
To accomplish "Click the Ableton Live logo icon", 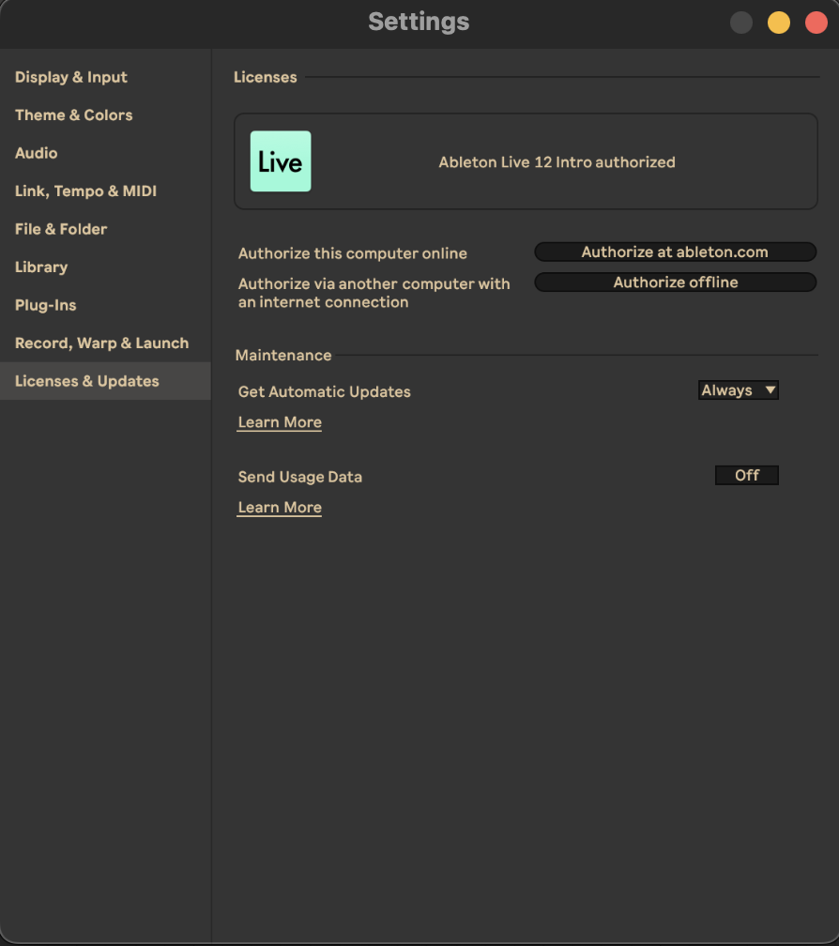I will tap(281, 161).
